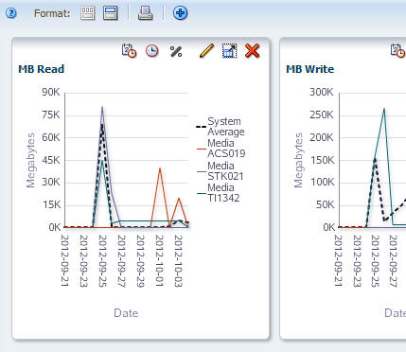Click the 45K axis label in MB Read
The width and height of the screenshot is (406, 352).
pyautogui.click(x=51, y=160)
